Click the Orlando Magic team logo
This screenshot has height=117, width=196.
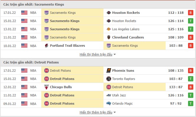[109, 103]
